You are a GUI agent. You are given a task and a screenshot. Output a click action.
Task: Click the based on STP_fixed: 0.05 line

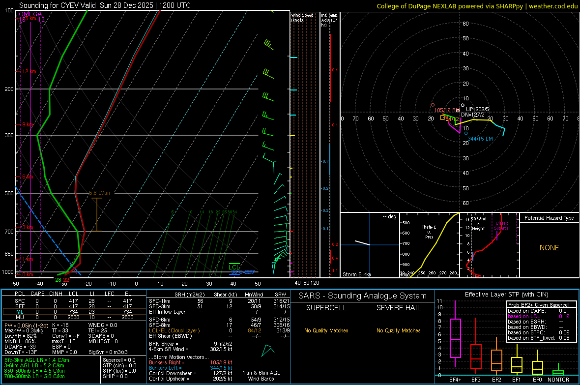click(539, 338)
